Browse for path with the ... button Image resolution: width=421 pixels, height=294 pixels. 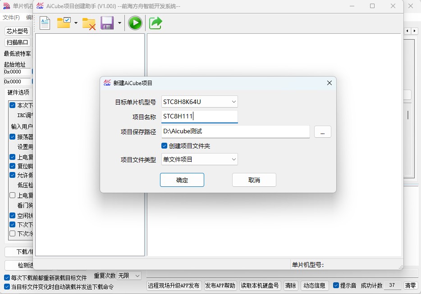(x=322, y=132)
